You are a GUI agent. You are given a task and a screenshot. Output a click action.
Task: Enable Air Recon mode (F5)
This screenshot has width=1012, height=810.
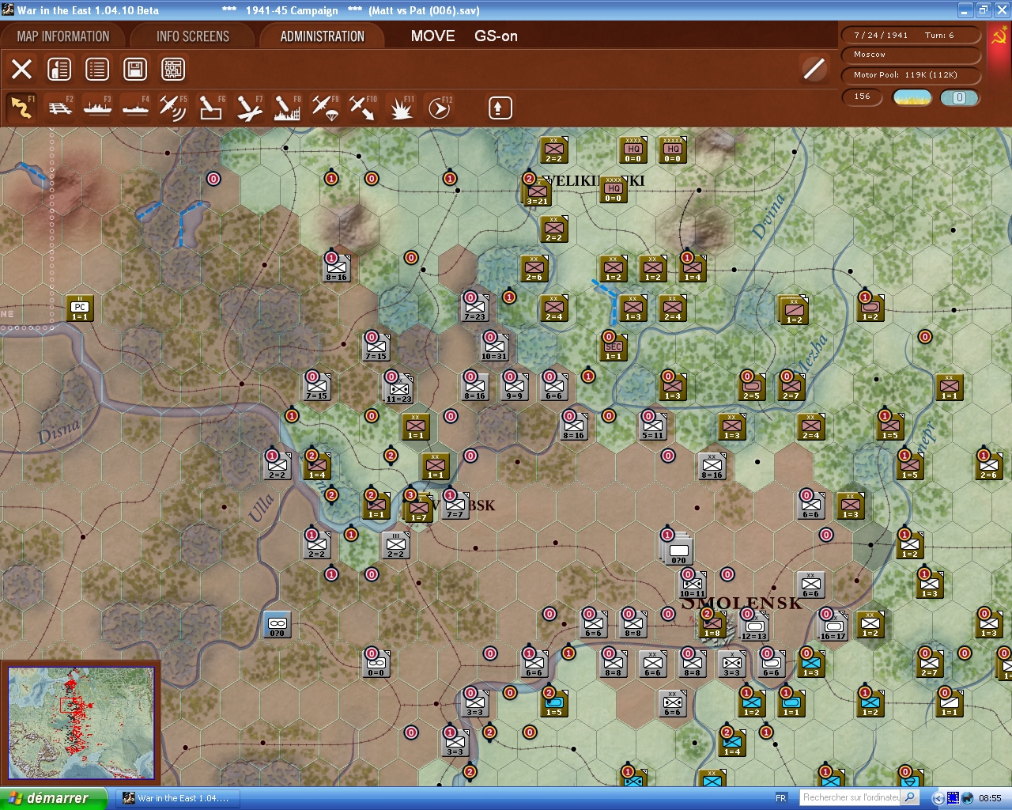173,108
